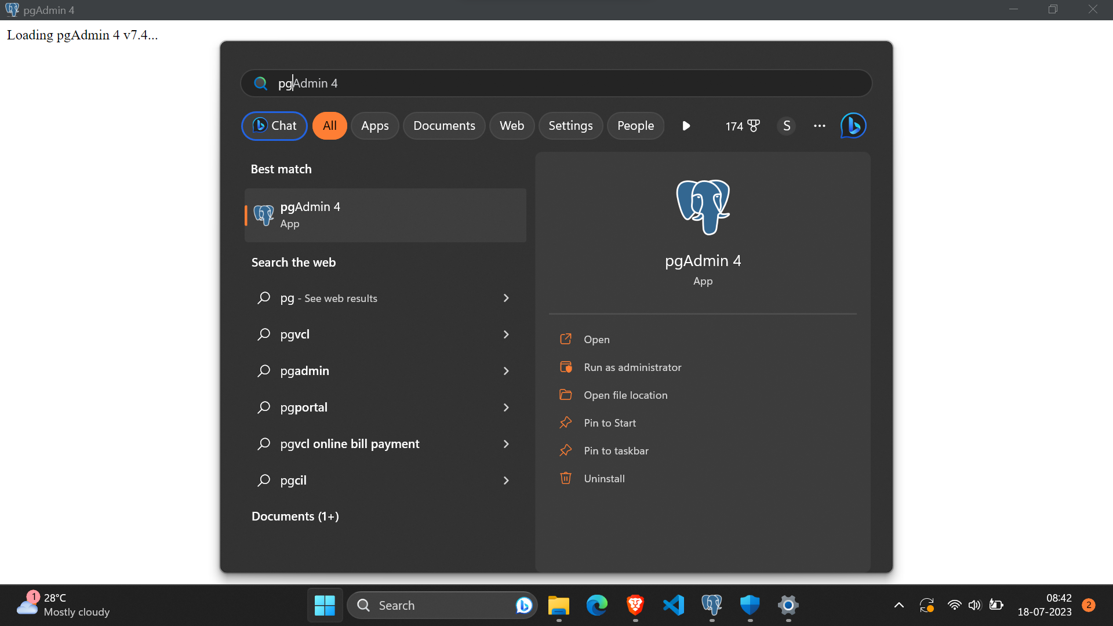Select the Documents filter tab
Image resolution: width=1113 pixels, height=626 pixels.
tap(444, 126)
